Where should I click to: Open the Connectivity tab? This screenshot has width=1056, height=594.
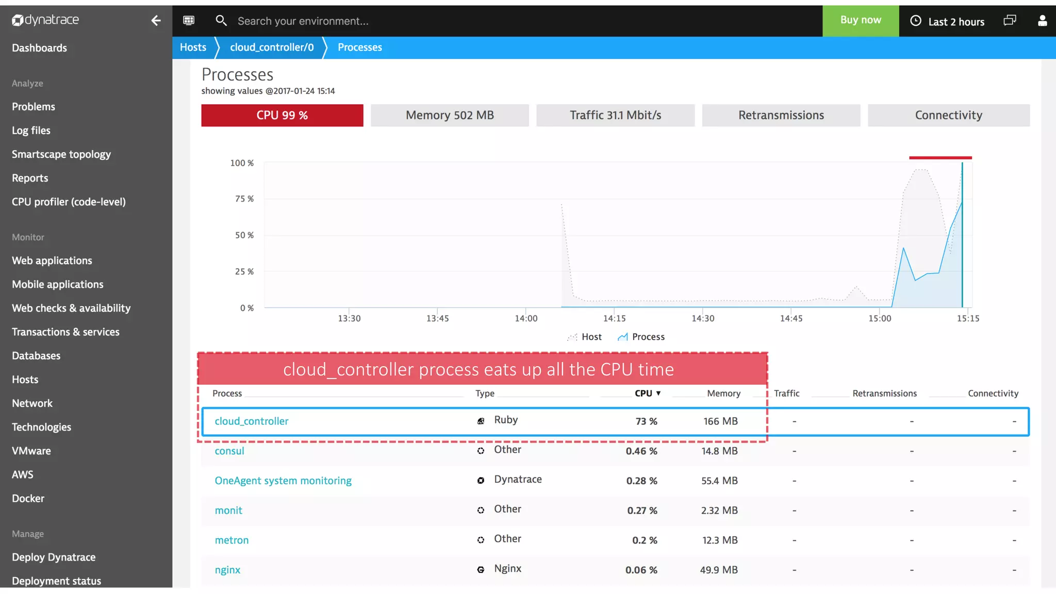949,115
